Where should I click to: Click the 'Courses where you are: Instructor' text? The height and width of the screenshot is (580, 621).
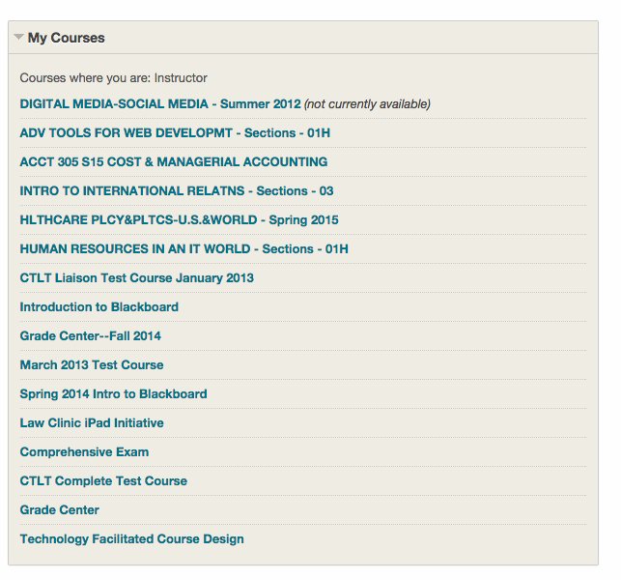point(114,78)
